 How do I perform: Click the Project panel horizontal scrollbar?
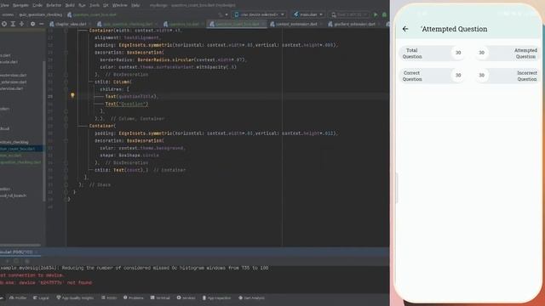click(20, 245)
